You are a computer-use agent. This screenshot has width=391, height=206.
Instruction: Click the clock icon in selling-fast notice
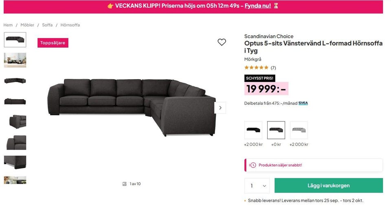(x=253, y=165)
